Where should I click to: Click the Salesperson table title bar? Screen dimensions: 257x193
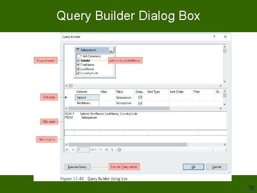(94, 50)
